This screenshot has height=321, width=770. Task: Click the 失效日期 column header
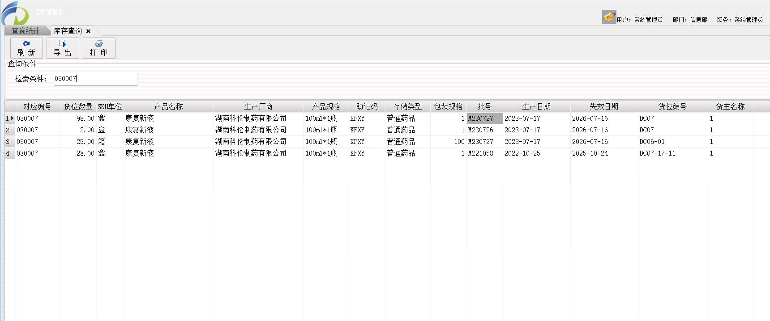604,106
